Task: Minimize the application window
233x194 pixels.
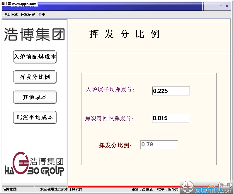Action: coord(221,6)
